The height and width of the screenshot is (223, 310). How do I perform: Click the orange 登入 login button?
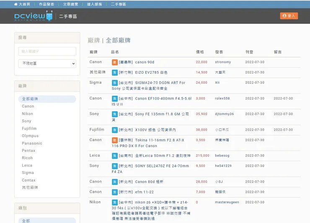coord(289,16)
